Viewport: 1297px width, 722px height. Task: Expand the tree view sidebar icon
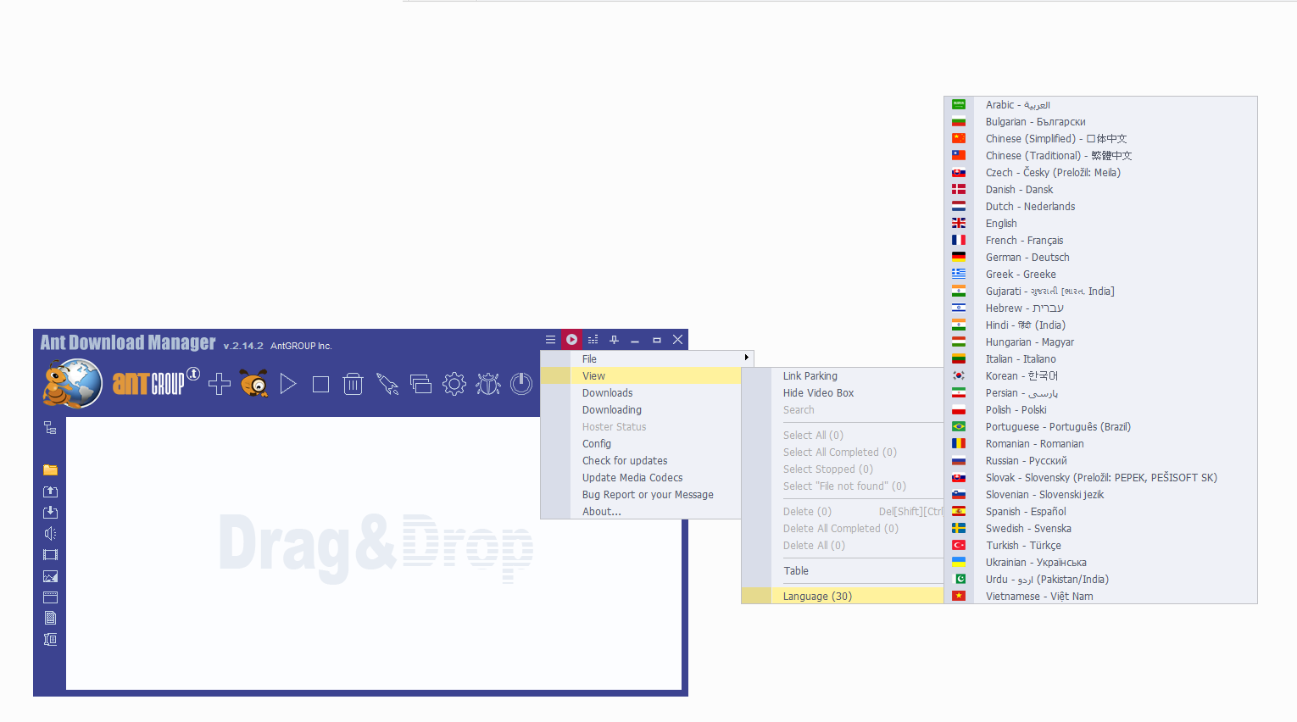point(50,428)
